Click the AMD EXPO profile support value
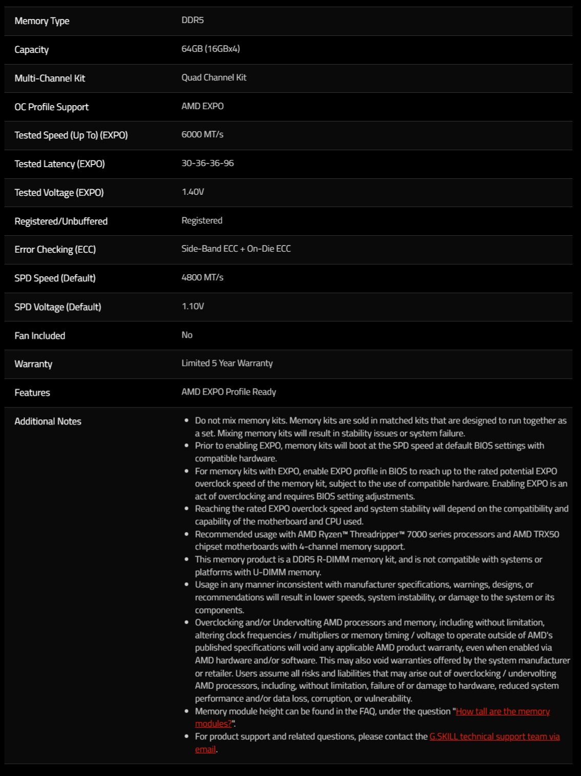Viewport: 581px width, 776px height. [x=202, y=106]
